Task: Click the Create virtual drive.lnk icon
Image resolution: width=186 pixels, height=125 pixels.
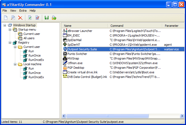Action: [x=65, y=72]
